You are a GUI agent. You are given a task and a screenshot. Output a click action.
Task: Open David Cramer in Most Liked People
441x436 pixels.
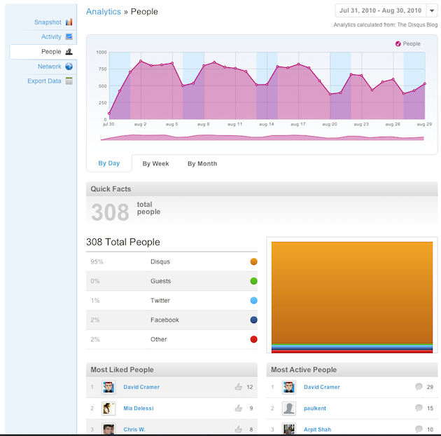[x=141, y=387]
